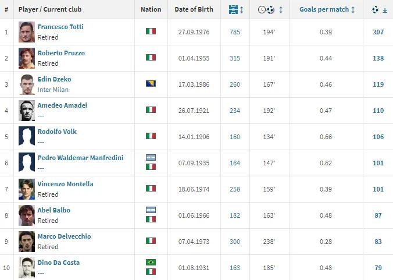The height and width of the screenshot is (280, 393).
Task: Click the Date of Birth column header
Action: 194,10
